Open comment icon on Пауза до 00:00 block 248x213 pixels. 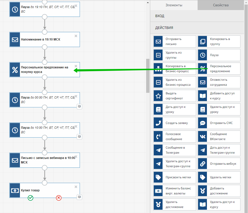pyautogui.click(x=79, y=107)
